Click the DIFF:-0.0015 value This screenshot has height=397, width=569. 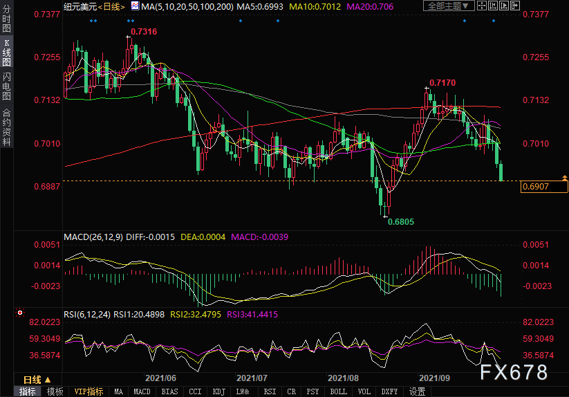(x=150, y=237)
